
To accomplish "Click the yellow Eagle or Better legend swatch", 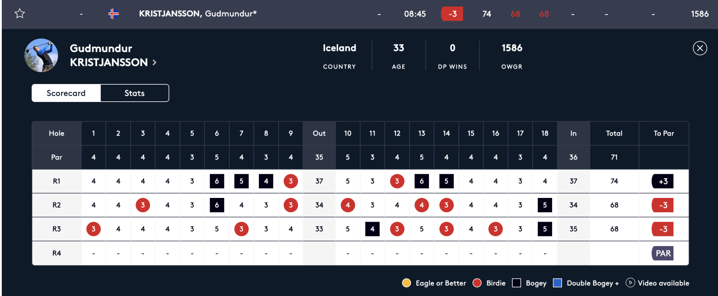I will (406, 283).
